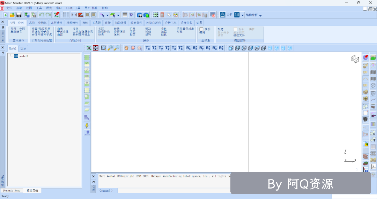Click the Ry+ rotate view icon
377x199 pixels.
tap(208, 48)
